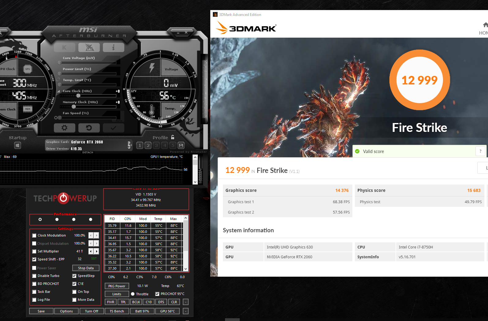Increase Set Multiplier with the right arrow
Screen dimensions: 488x321
(x=96, y=251)
